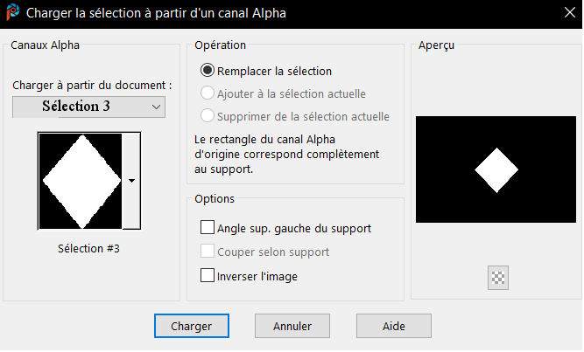This screenshot has width=584, height=352.
Task: Check the "Inverser l'image" option
Action: (208, 275)
